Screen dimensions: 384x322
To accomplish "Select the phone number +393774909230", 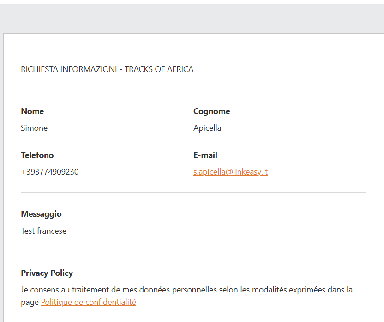I will (x=50, y=172).
